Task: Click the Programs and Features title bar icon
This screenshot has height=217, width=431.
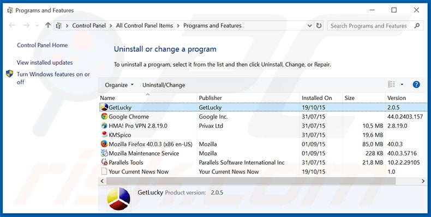Action: [10, 10]
